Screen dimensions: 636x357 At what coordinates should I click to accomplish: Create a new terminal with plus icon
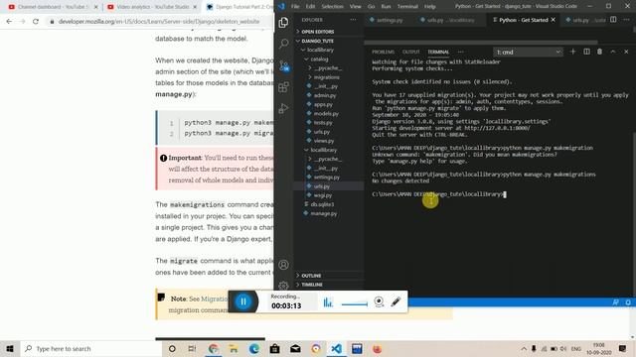point(572,52)
